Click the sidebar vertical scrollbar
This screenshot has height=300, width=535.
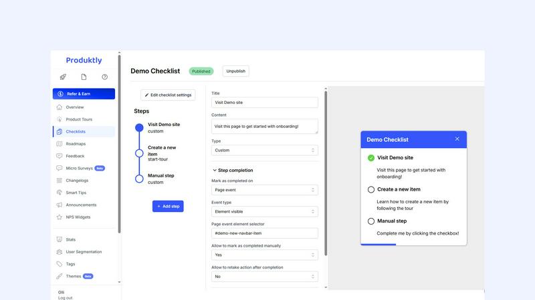click(119, 143)
